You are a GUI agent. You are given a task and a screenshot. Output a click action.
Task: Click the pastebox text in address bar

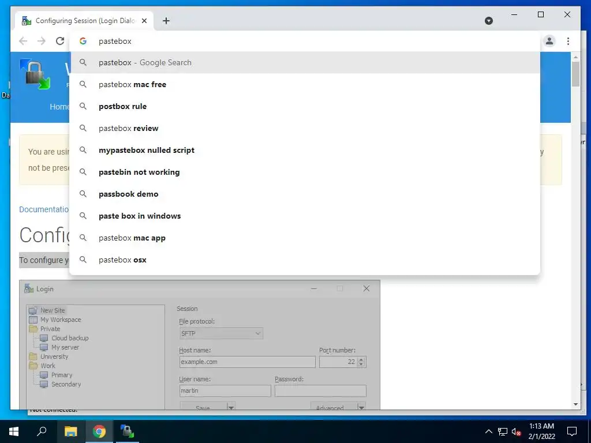(115, 41)
